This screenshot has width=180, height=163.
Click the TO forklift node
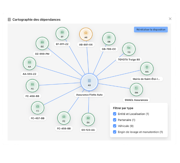pos(129,49)
